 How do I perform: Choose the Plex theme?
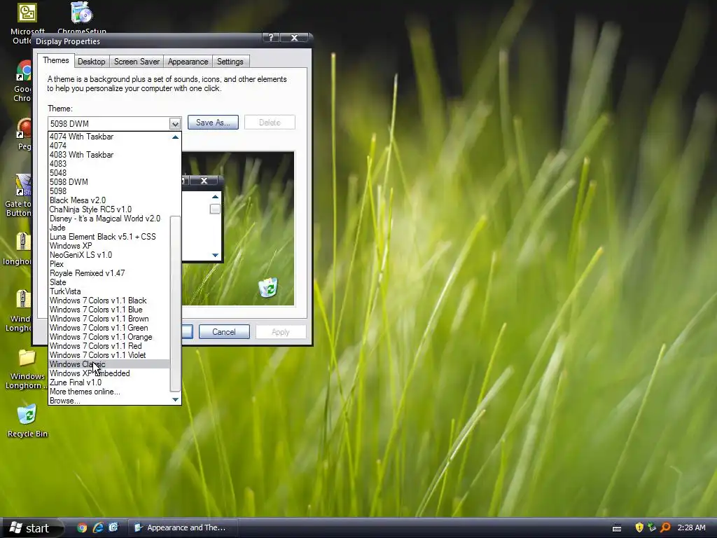109,264
